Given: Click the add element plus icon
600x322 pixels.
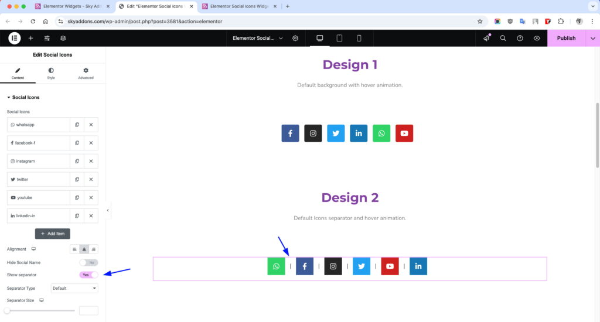Looking at the screenshot, I should [x=30, y=38].
